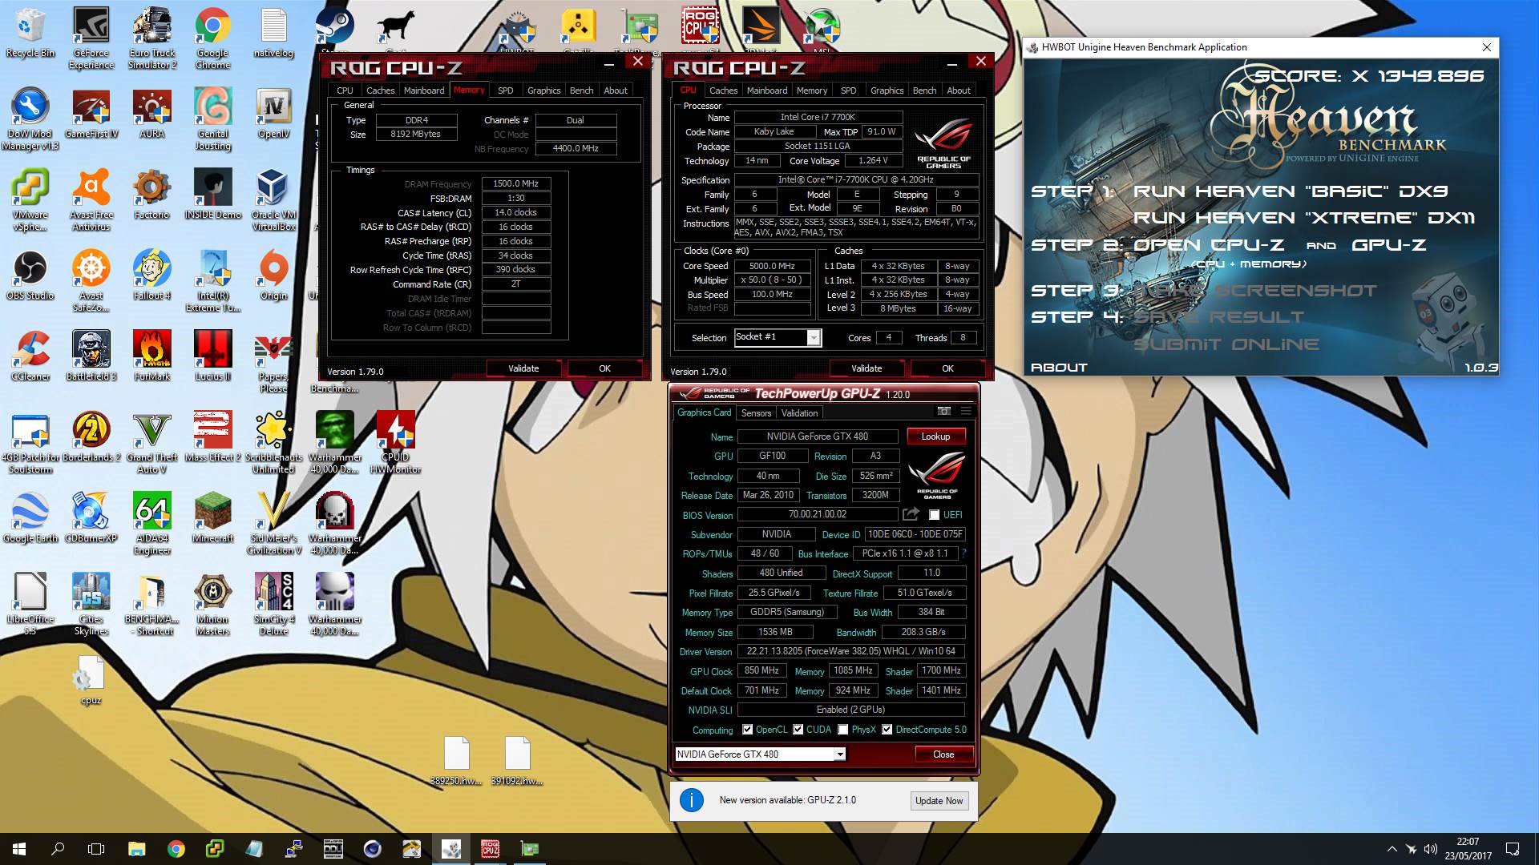Open the Validation tab in GPU-Z
The image size is (1539, 865).
(799, 413)
